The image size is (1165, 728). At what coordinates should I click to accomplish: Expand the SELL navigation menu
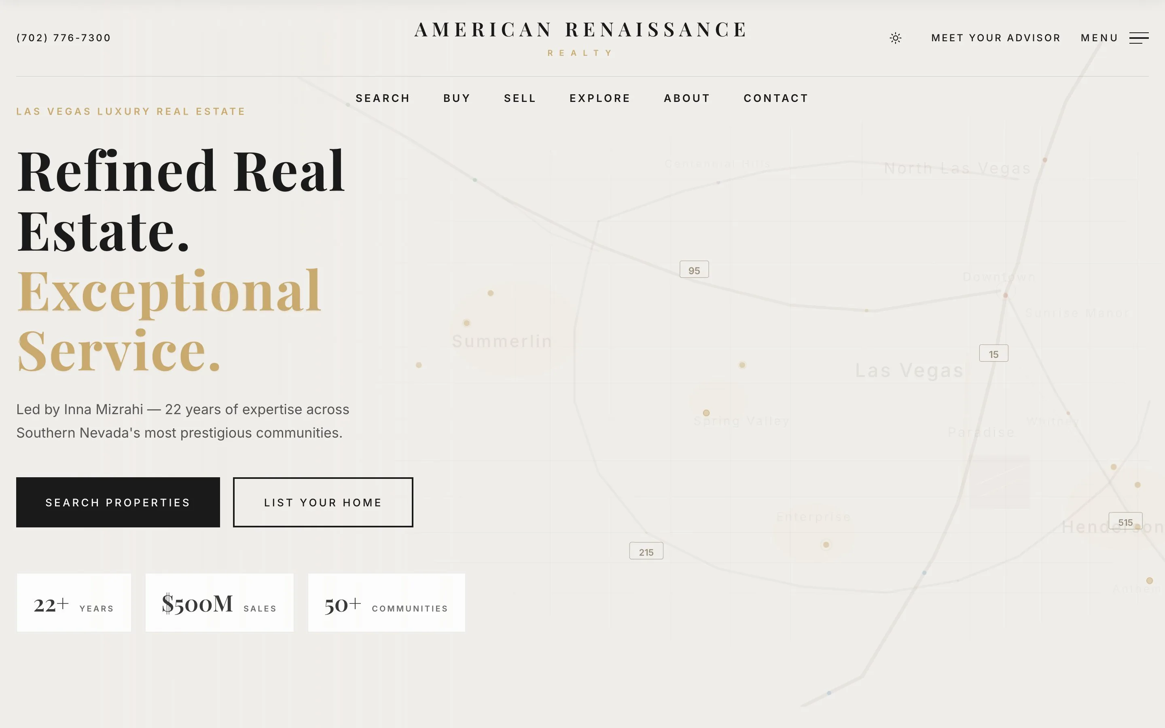[519, 98]
